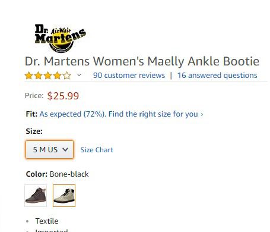Click the arrow inside the size selector
This screenshot has width=270, height=232.
(65, 150)
